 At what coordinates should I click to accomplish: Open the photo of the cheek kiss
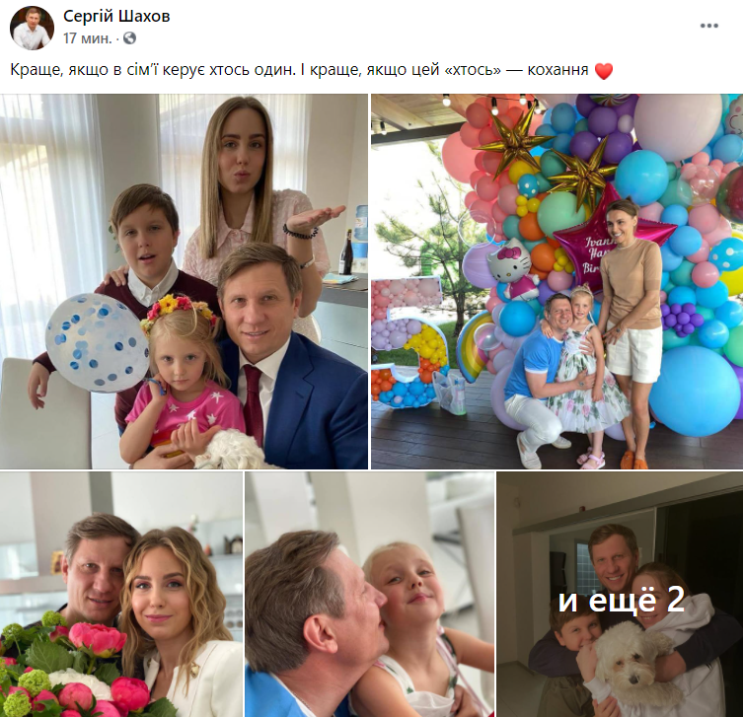tap(370, 595)
